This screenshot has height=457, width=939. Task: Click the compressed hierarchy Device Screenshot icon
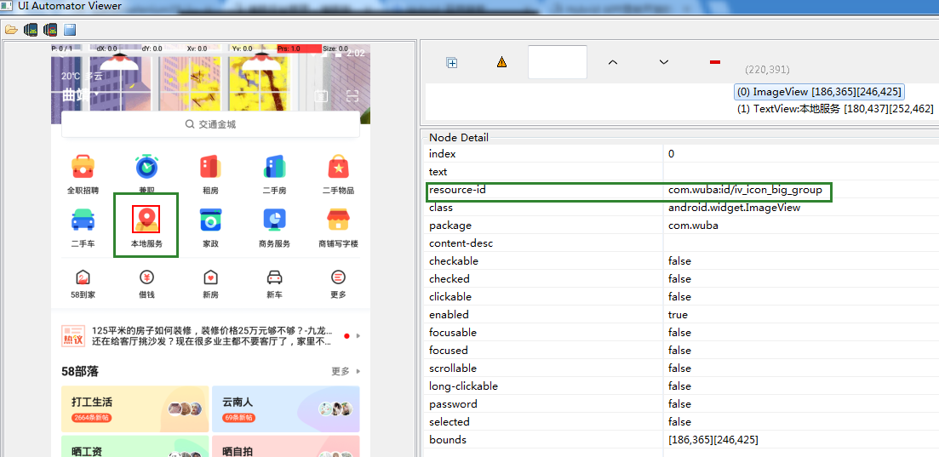50,29
